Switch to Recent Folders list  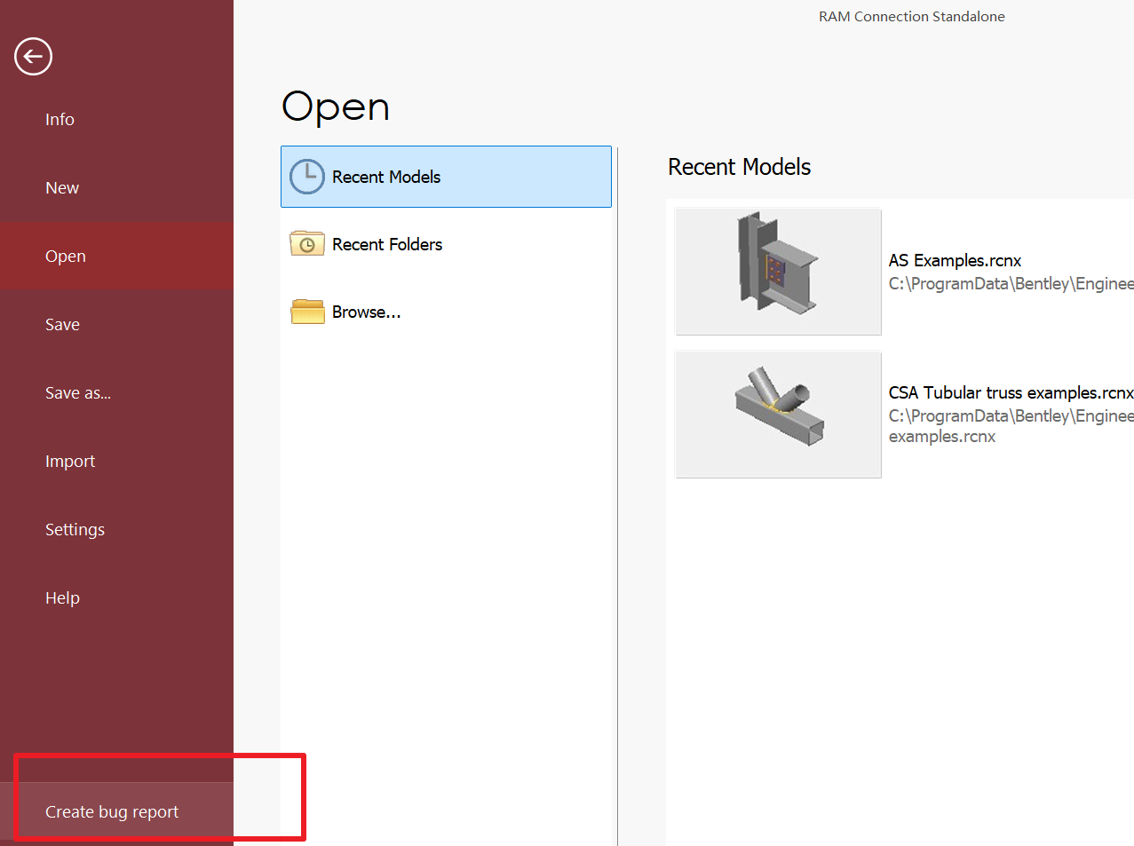387,244
